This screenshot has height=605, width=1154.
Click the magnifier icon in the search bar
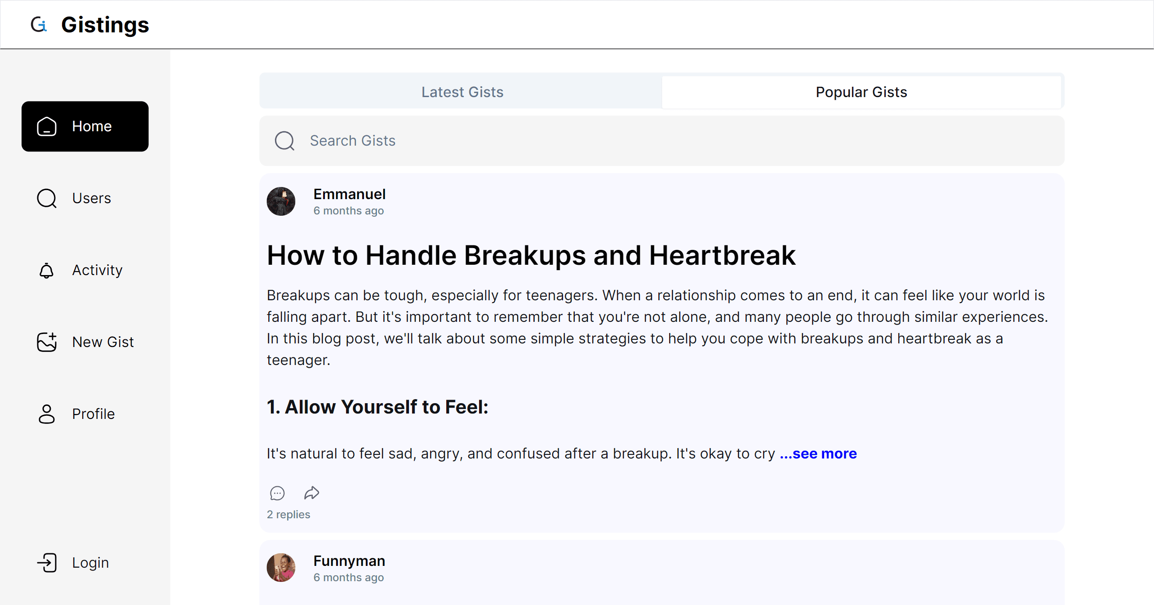284,141
